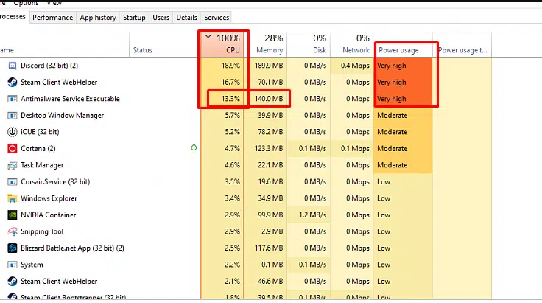Image resolution: width=542 pixels, height=303 pixels.
Task: Click the 16.7% CPU value
Action: pos(230,83)
